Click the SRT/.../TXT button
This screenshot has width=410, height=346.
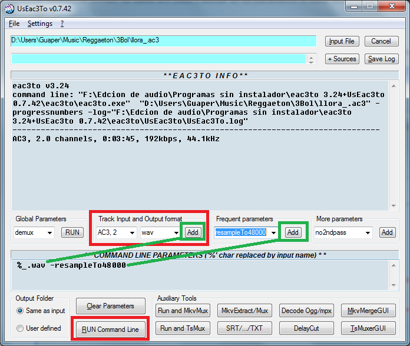tap(244, 328)
